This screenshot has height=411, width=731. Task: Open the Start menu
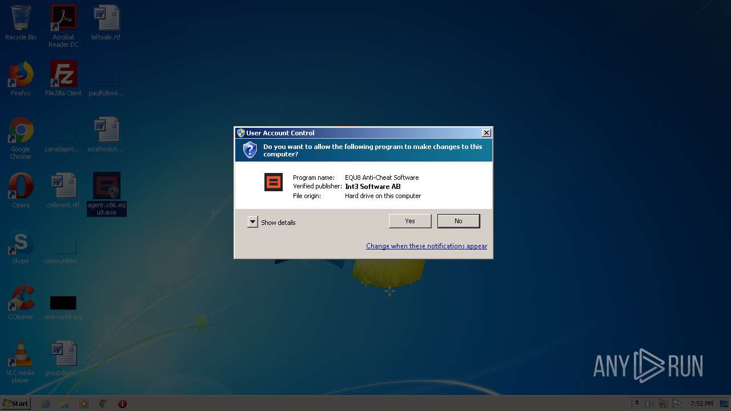click(x=16, y=404)
